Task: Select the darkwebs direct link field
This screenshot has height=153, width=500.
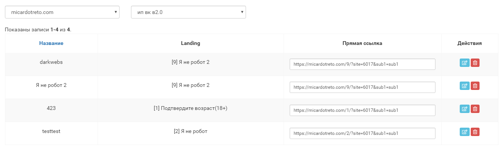Action: pos(362,64)
